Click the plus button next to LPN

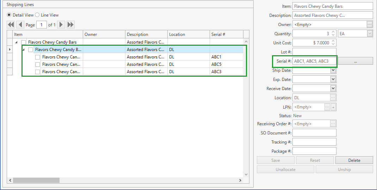(x=333, y=107)
